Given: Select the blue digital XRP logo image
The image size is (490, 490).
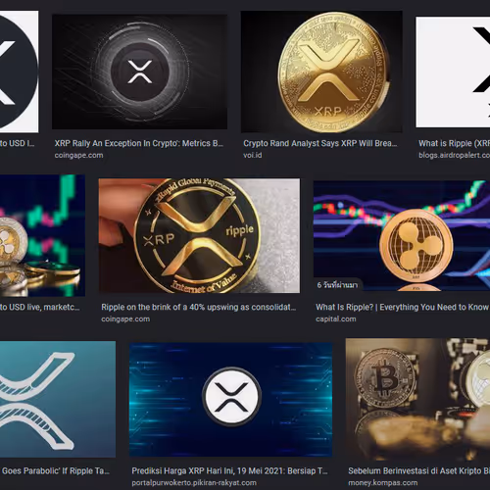Looking at the screenshot, I should coord(230,399).
